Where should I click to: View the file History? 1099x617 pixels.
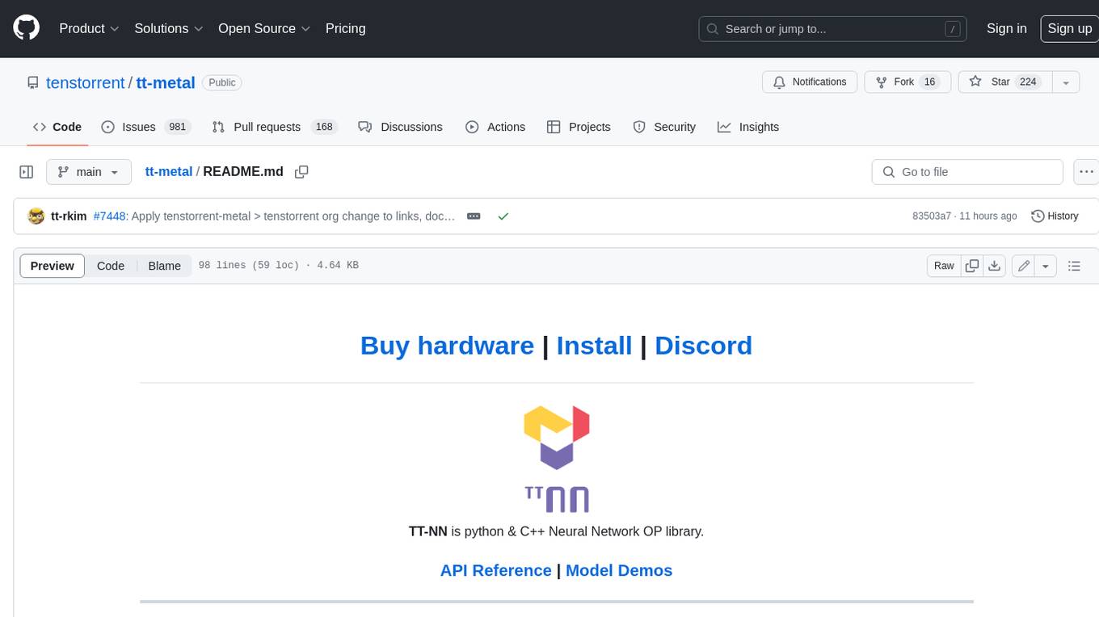click(x=1055, y=216)
